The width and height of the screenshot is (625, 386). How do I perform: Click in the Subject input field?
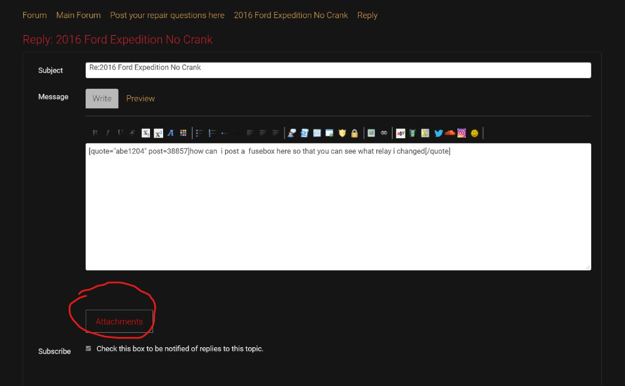[x=338, y=70]
